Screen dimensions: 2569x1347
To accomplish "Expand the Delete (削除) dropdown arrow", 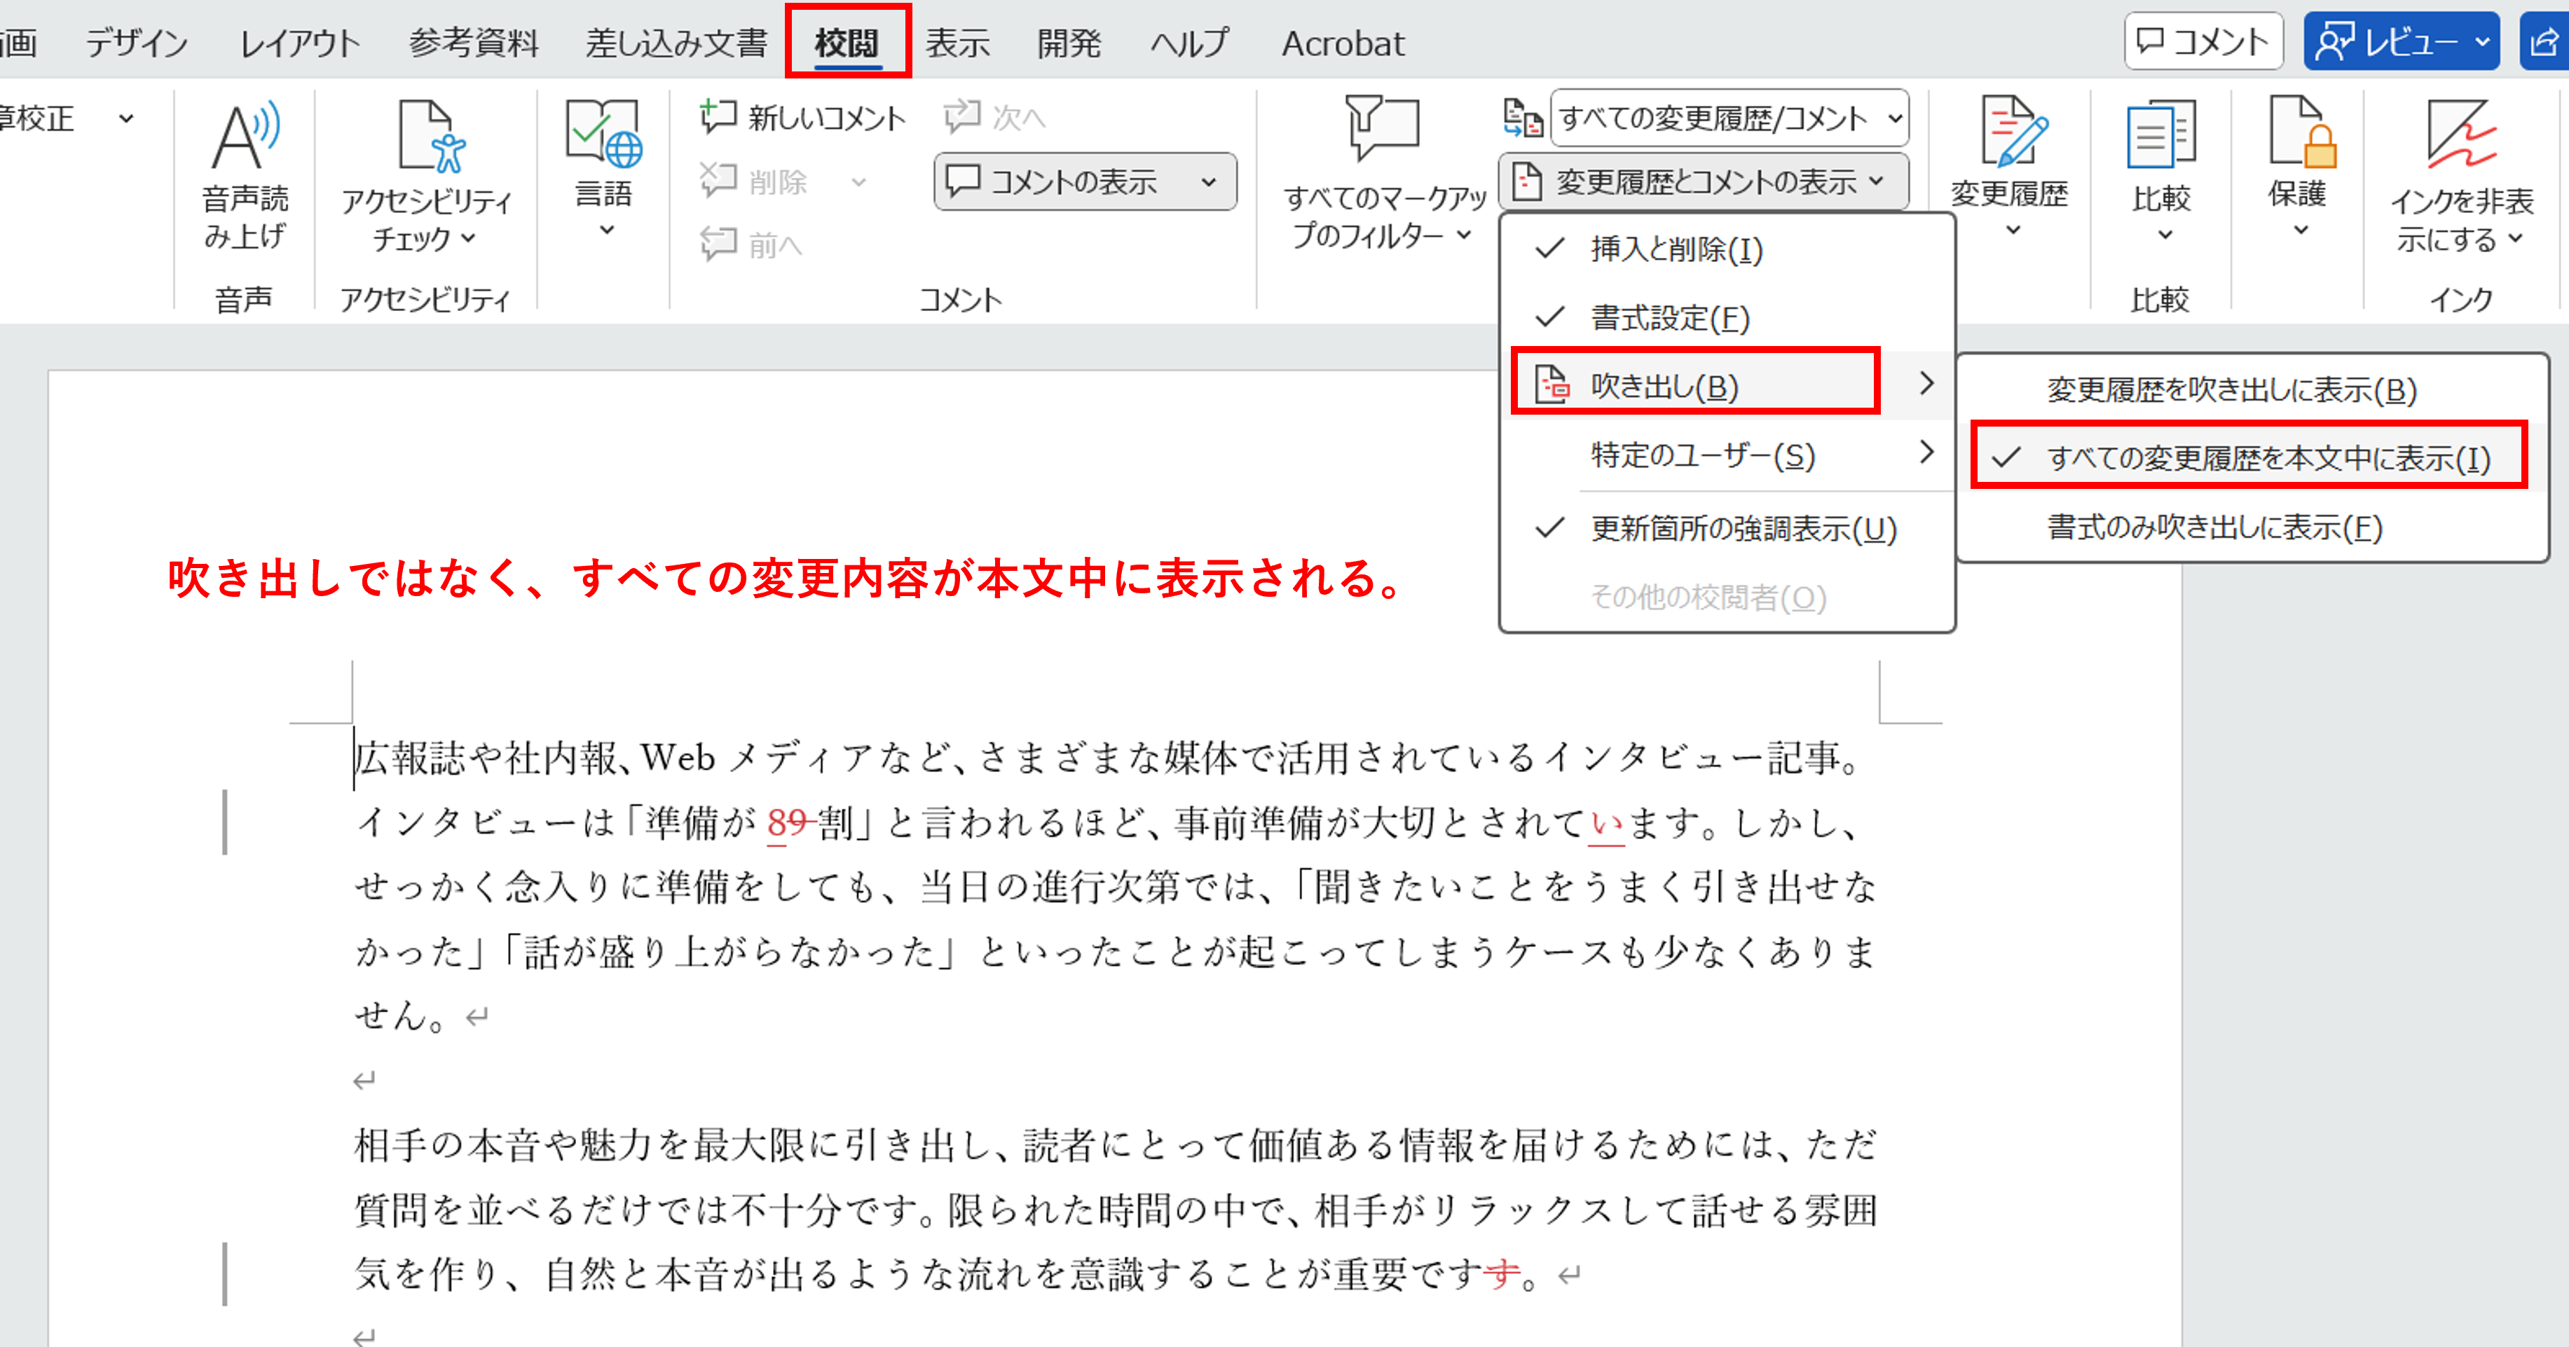I will (x=858, y=182).
